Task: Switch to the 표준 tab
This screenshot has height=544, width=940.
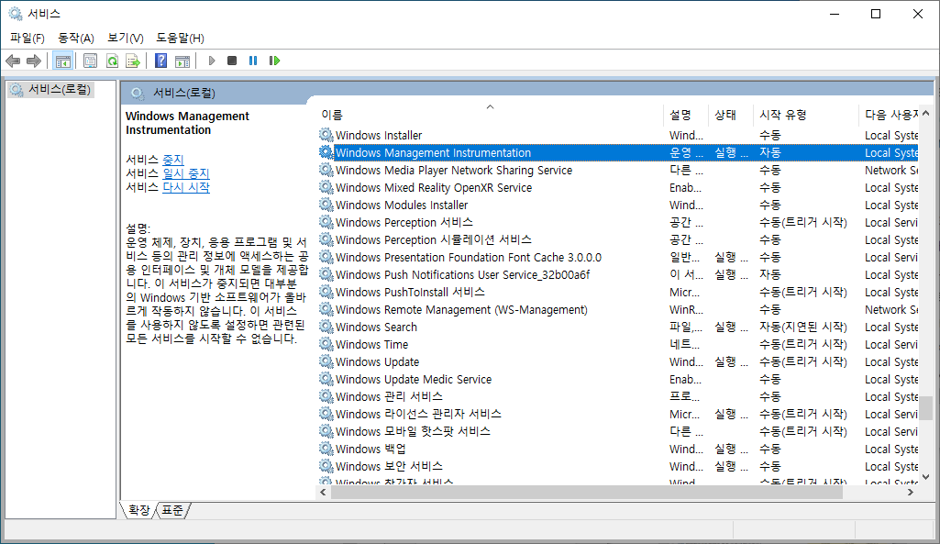Action: pyautogui.click(x=172, y=510)
